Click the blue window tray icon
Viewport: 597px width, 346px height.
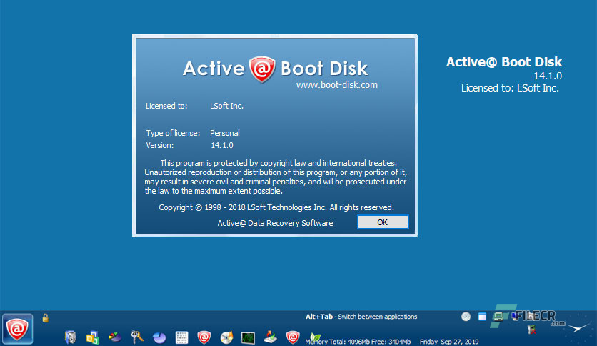483,317
